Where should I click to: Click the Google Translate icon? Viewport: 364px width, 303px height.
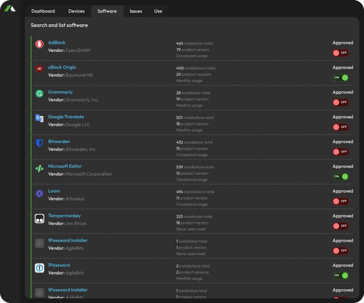point(39,118)
